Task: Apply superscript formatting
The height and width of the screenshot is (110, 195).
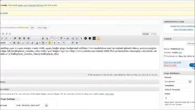Action: tap(55, 43)
